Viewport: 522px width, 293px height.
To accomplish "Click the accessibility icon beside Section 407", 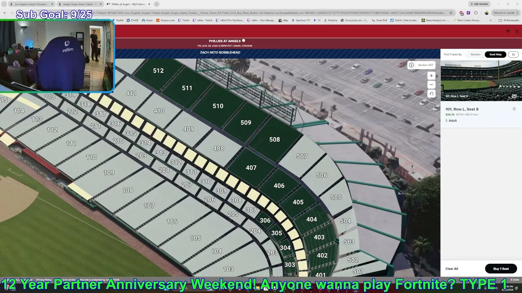I will pyautogui.click(x=411, y=65).
